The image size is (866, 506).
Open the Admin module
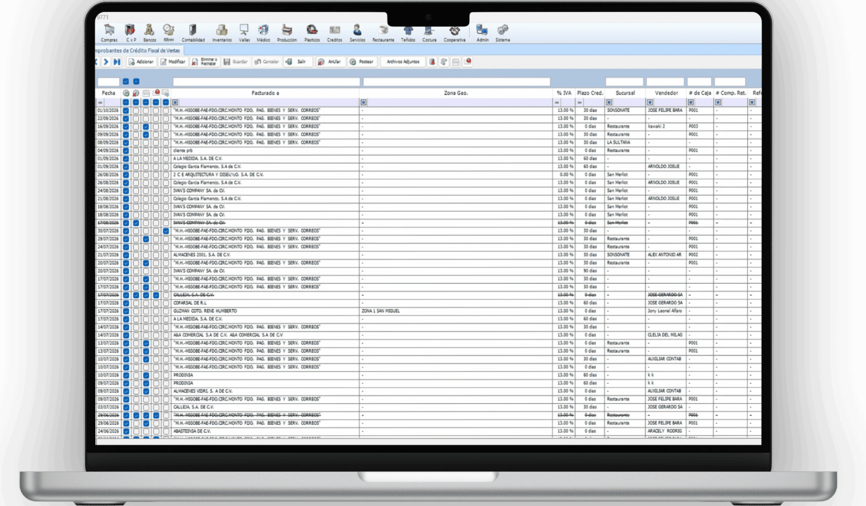(x=482, y=33)
